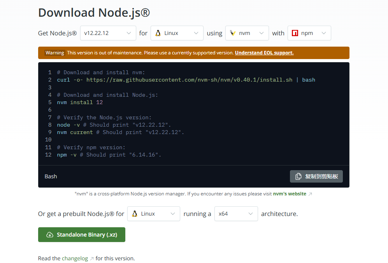This screenshot has height=263, width=388.
Task: Click the 'Warning' badge in the orange banner
Action: coord(55,53)
